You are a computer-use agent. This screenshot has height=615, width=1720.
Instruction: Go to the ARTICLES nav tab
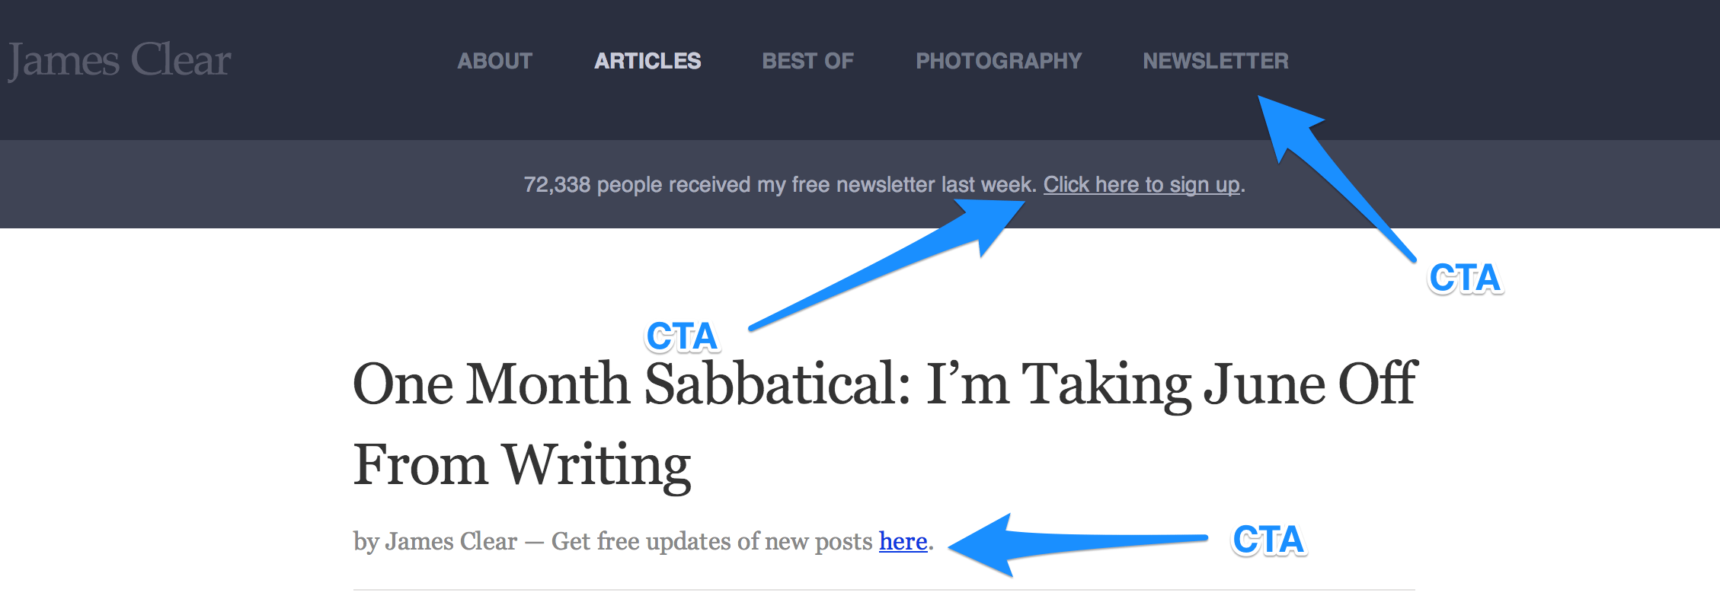click(647, 61)
